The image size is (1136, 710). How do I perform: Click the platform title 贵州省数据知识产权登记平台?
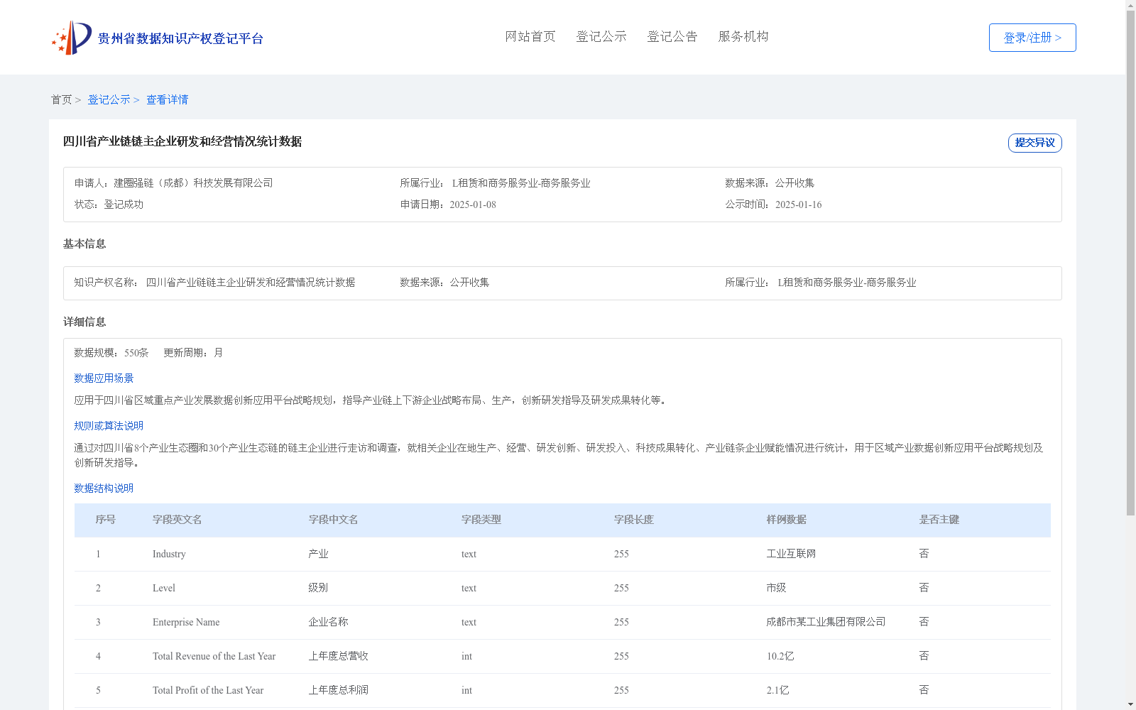coord(180,38)
